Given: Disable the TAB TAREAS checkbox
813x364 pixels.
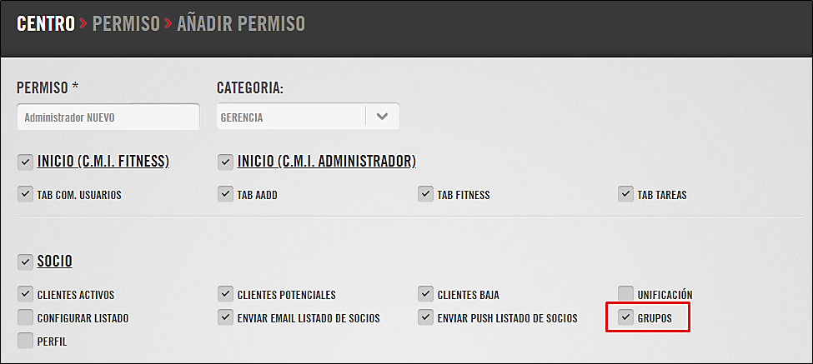Looking at the screenshot, I should (626, 194).
